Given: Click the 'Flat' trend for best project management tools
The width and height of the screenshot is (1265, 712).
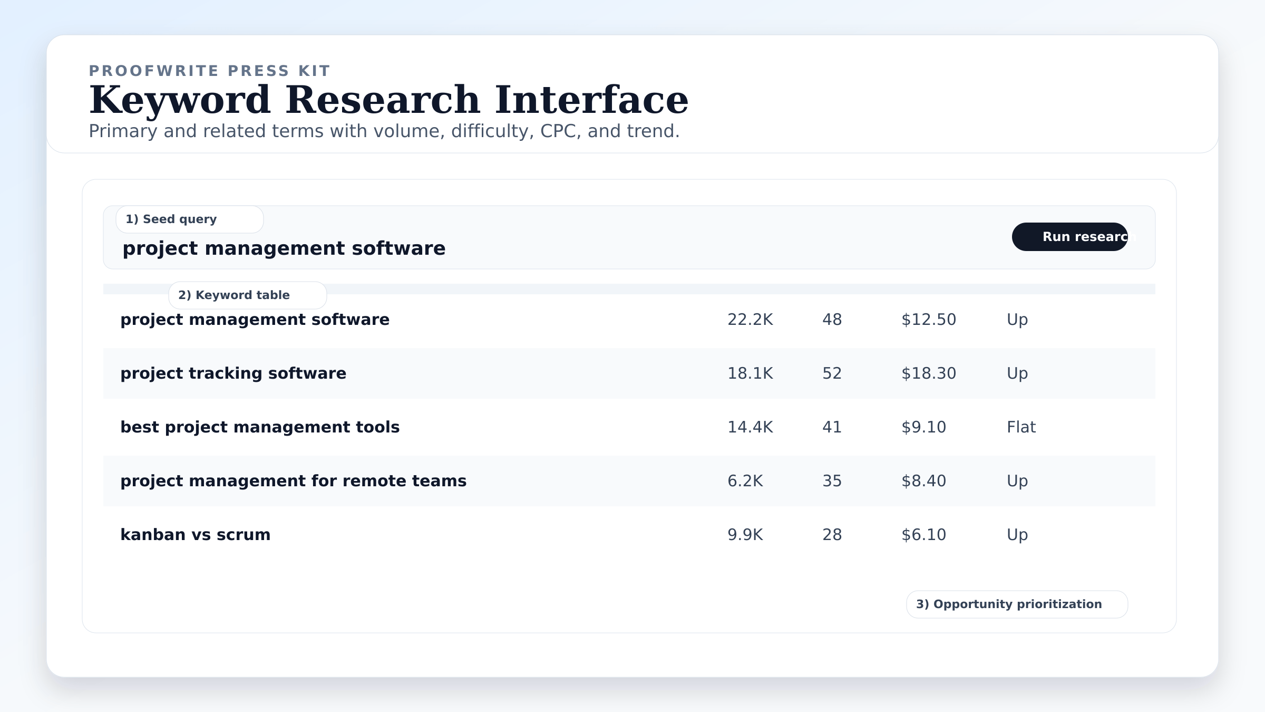Looking at the screenshot, I should 1020,427.
